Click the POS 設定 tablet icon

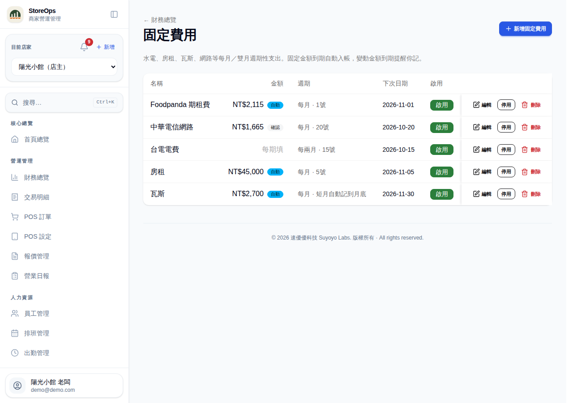pyautogui.click(x=15, y=236)
